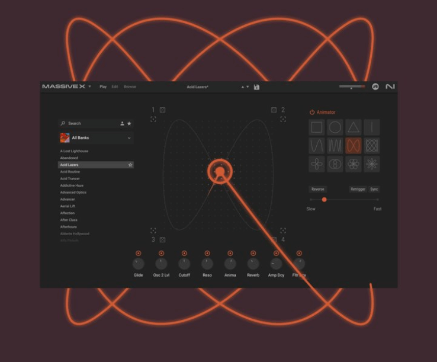Click the save preset floppy disk icon

[x=256, y=87]
